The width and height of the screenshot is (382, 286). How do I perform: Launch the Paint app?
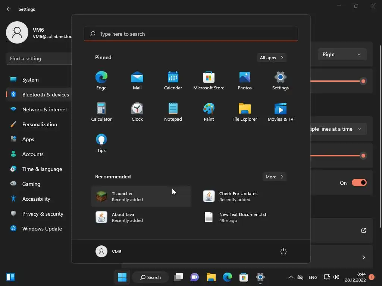[x=209, y=112]
